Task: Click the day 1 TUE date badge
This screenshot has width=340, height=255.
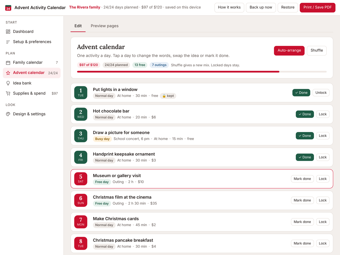Action: pos(81,93)
